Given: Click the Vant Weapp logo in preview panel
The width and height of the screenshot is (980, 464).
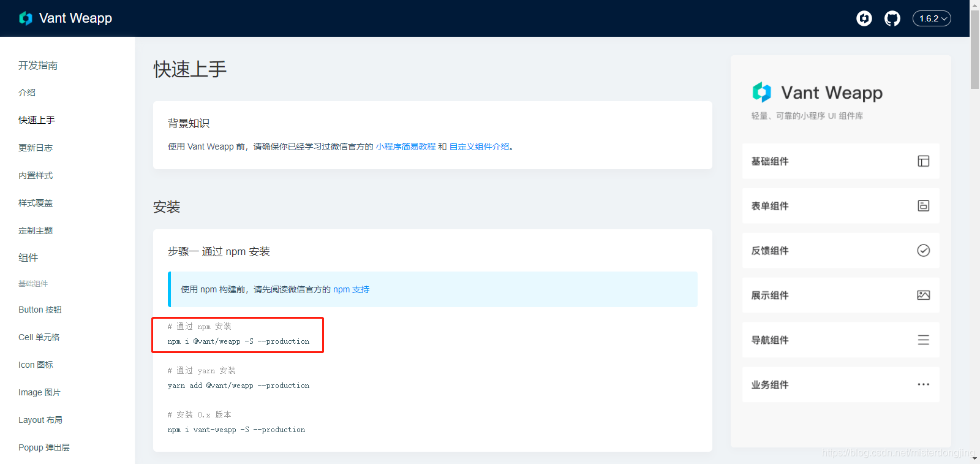Looking at the screenshot, I should click(x=761, y=92).
